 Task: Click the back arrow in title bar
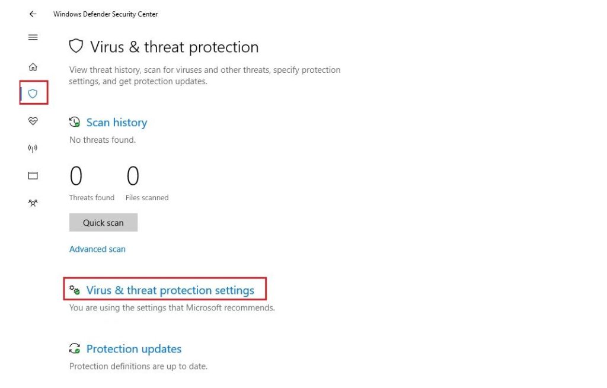tap(33, 14)
